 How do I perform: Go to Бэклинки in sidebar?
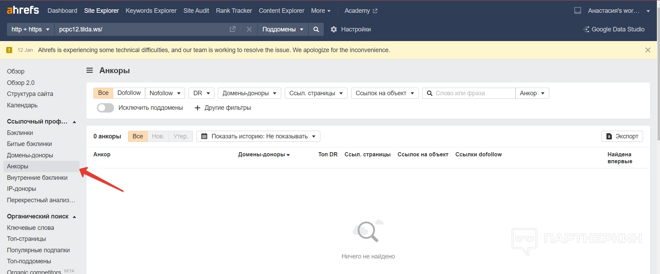pyautogui.click(x=20, y=133)
